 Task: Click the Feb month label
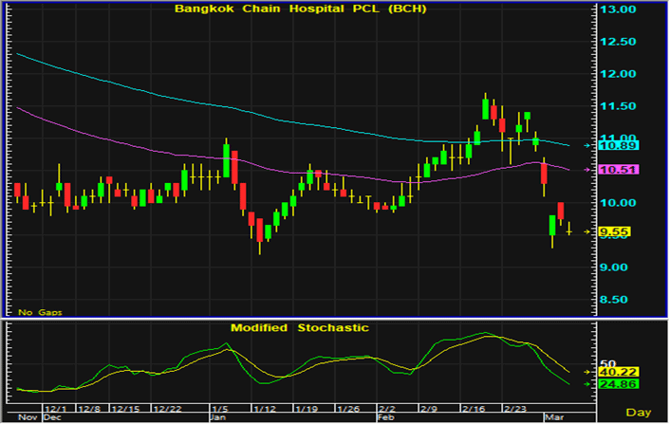(x=386, y=417)
